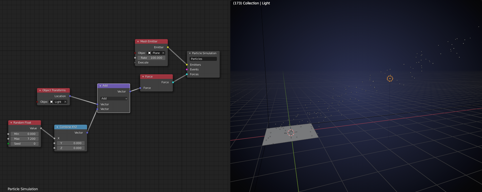The image size is (482, 192).
Task: Collapse the Combine XYZ node
Action: pyautogui.click(x=57, y=127)
